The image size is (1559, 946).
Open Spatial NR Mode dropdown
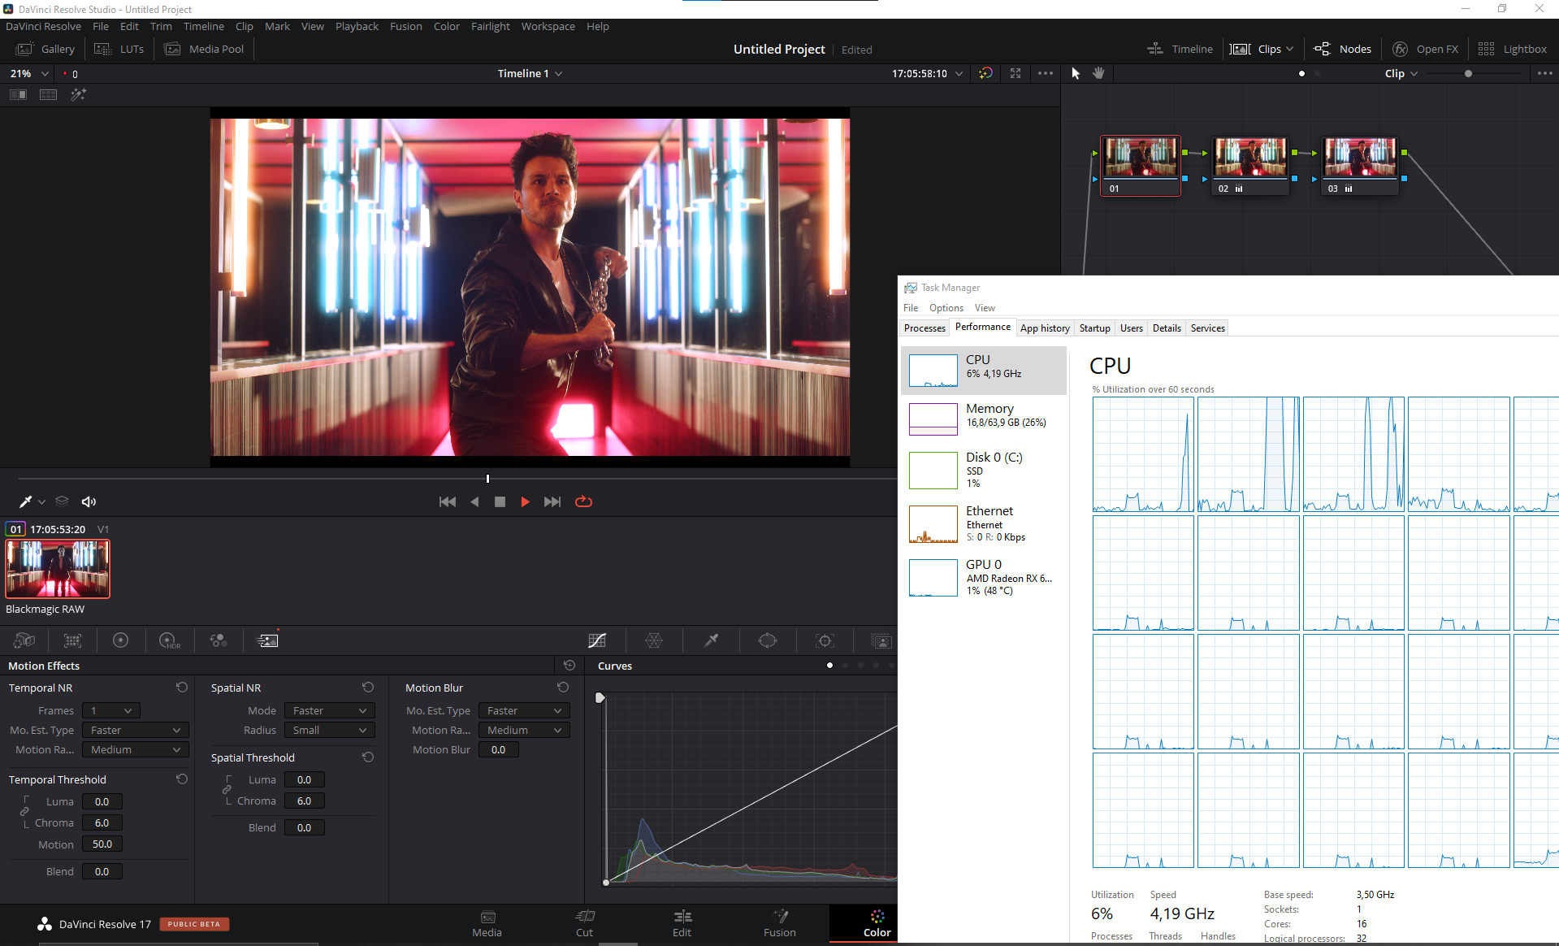tap(330, 710)
